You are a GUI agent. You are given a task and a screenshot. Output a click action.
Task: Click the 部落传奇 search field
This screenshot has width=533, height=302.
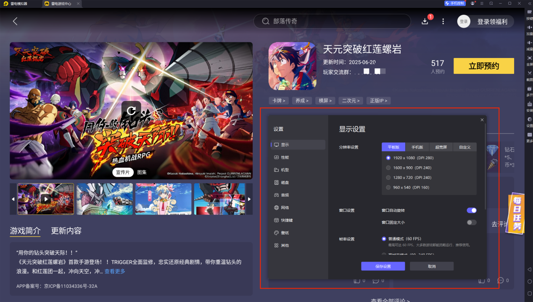[x=332, y=21]
